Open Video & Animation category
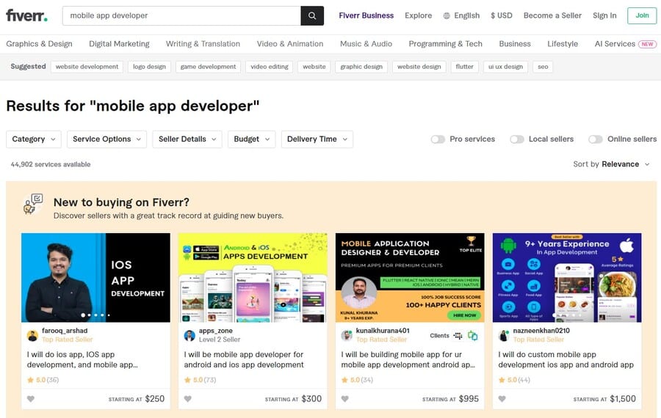This screenshot has height=418, width=661. [x=290, y=44]
